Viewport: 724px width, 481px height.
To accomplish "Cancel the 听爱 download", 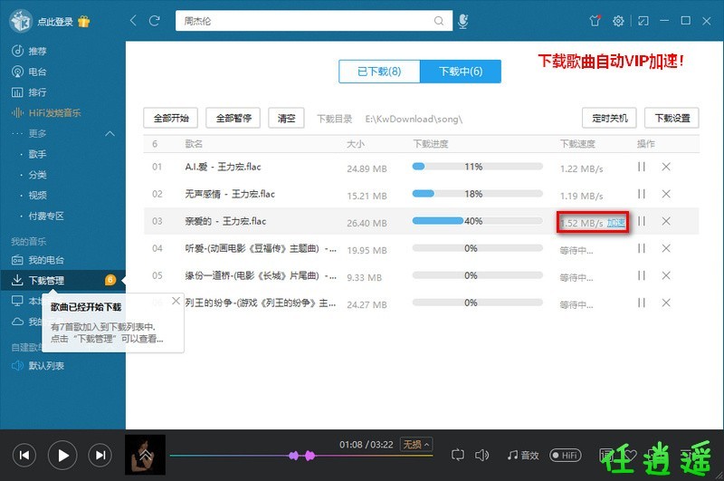I will coord(666,248).
